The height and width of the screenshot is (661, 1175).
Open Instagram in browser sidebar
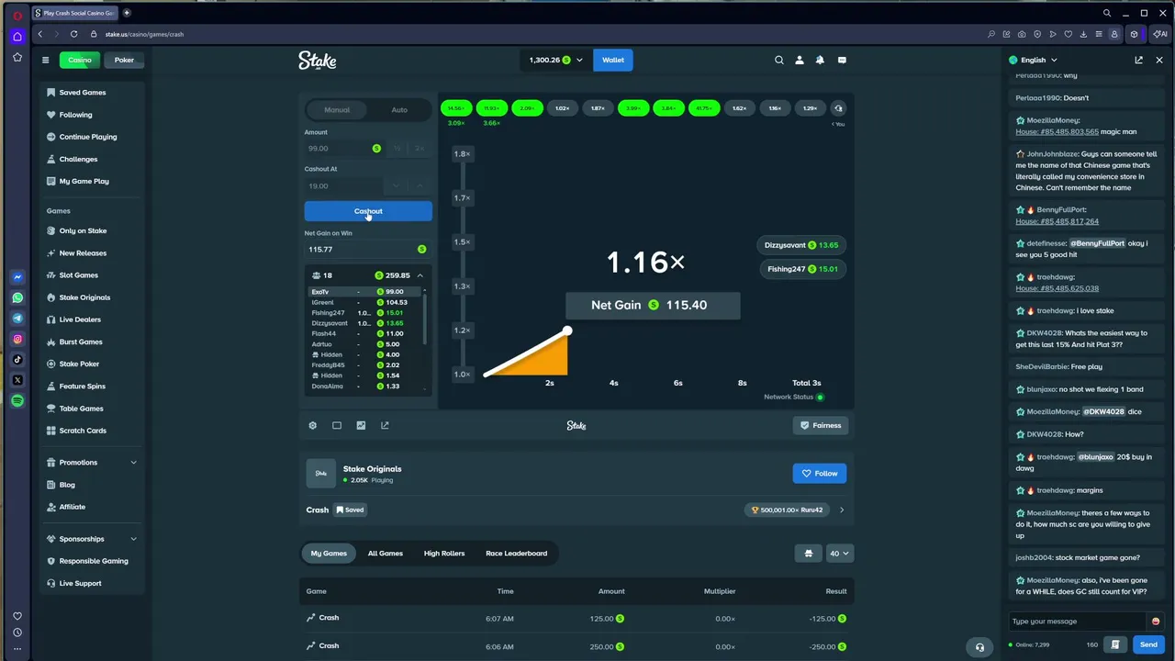click(x=17, y=339)
